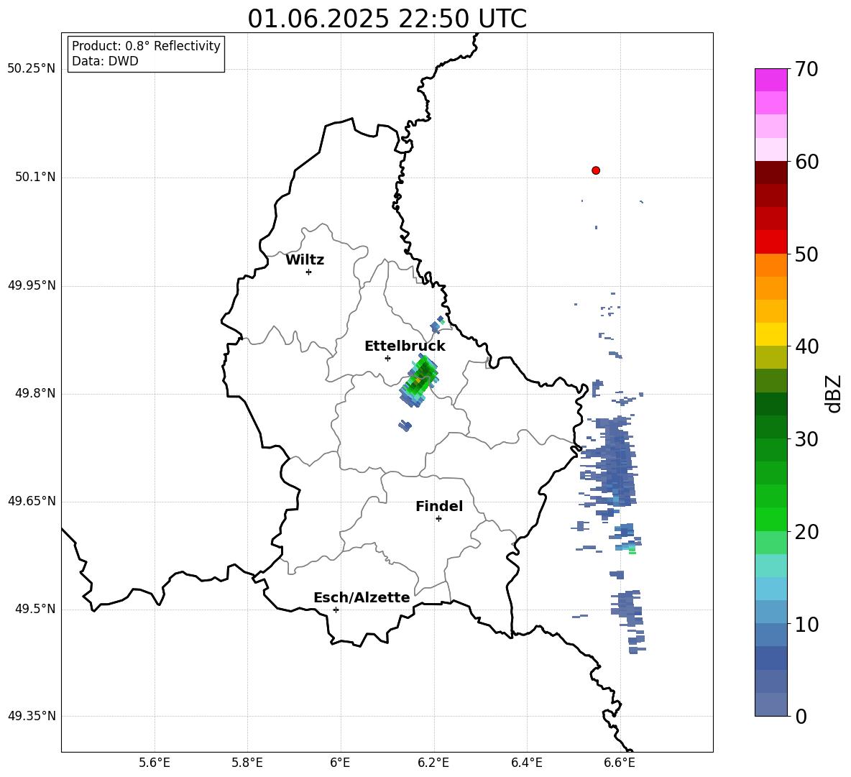Click the Wiltz station cross marker
The width and height of the screenshot is (851, 777).
point(309,272)
